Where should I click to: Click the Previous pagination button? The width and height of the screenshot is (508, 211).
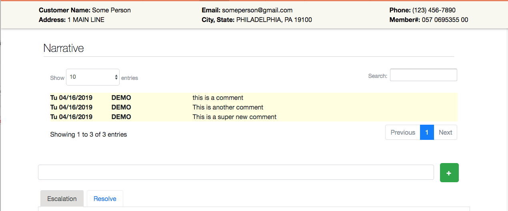pos(402,133)
